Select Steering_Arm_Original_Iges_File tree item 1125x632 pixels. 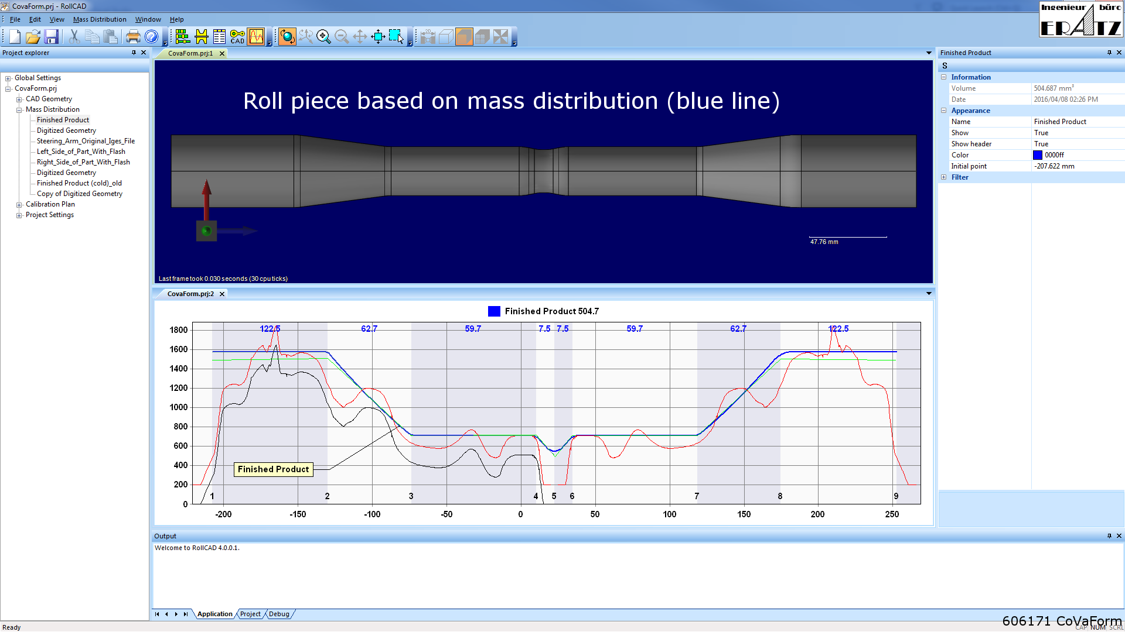(86, 141)
